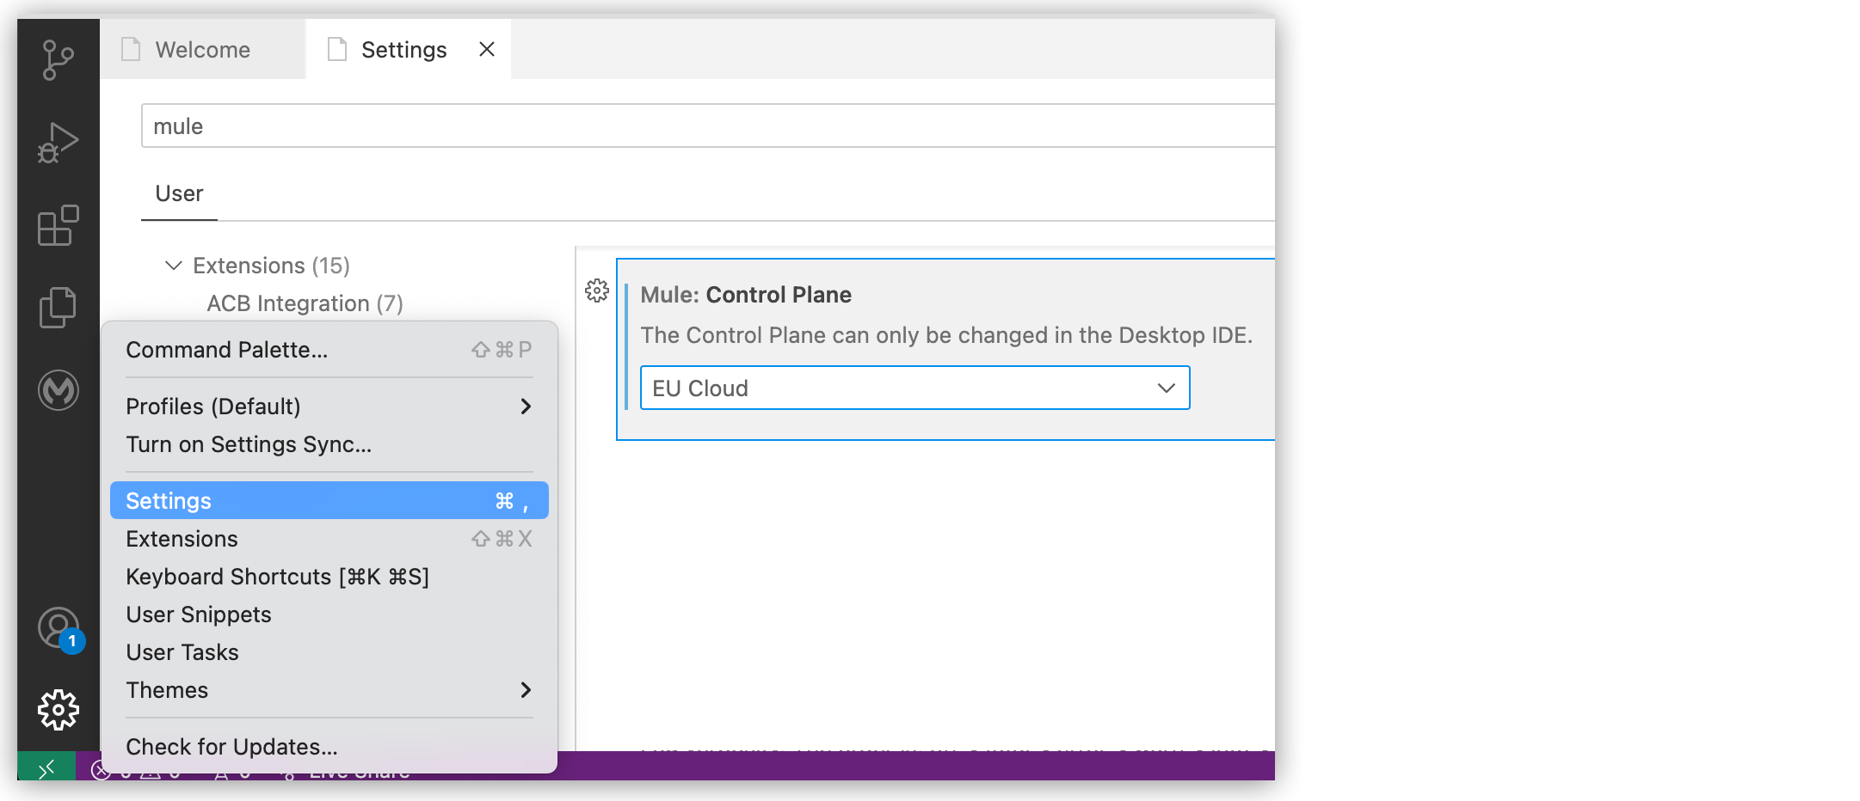
Task: Select ACB Integration settings group
Action: point(305,303)
